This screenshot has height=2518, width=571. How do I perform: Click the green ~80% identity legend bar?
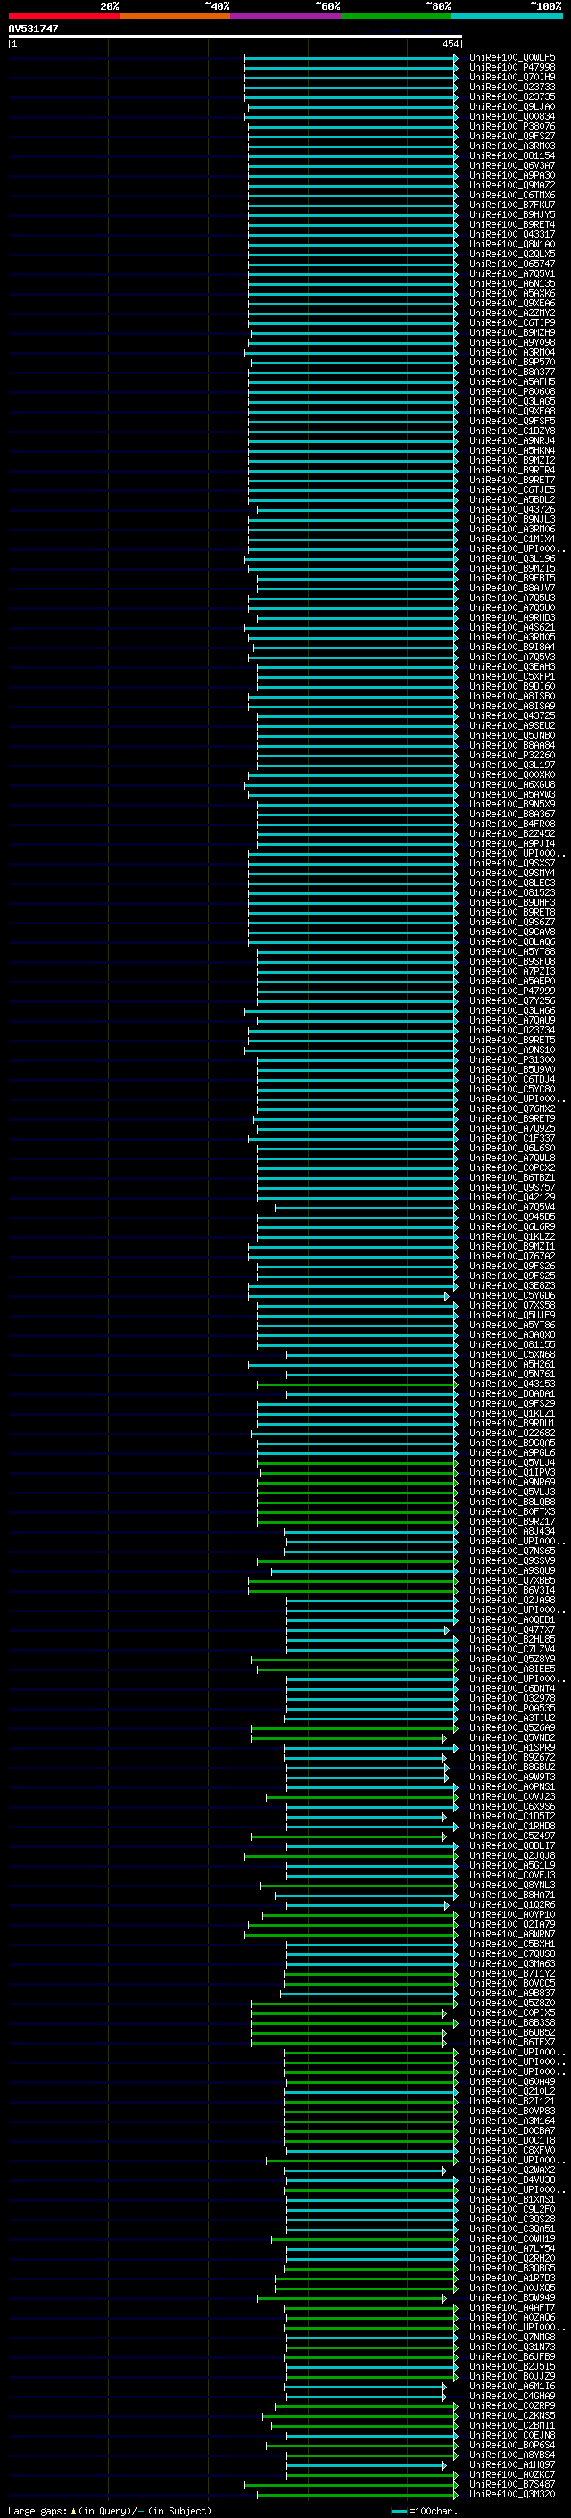pos(396,16)
